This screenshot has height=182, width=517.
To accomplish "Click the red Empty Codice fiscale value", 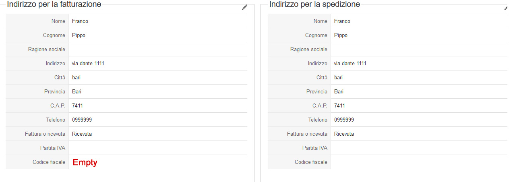I will 85,162.
